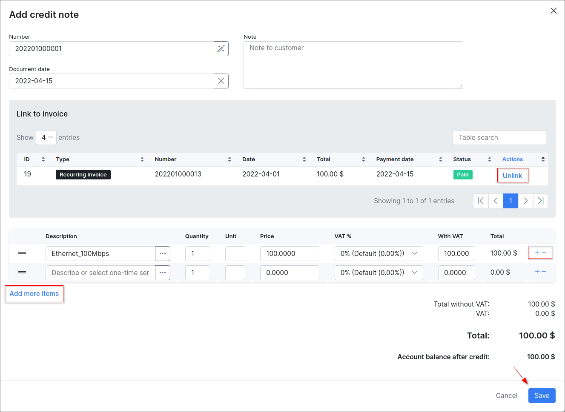565x412 pixels.
Task: Click minus icon on Ethernet_100Mbps row
Action: [x=544, y=253]
